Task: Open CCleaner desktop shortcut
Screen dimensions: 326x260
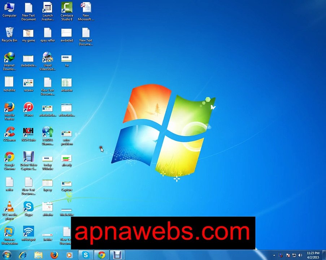Action: [x=9, y=134]
